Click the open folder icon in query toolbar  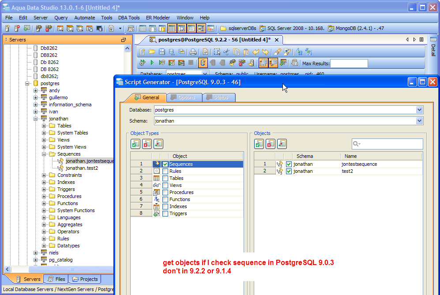coord(152,52)
